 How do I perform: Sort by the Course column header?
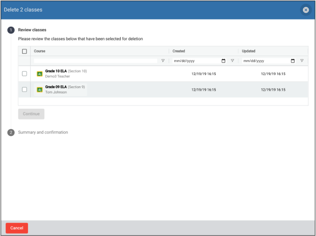(x=40, y=51)
